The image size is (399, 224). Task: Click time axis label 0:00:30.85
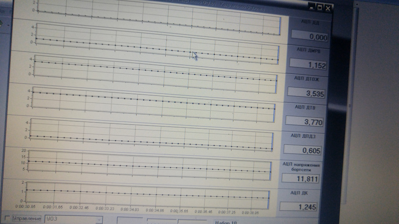(25, 207)
